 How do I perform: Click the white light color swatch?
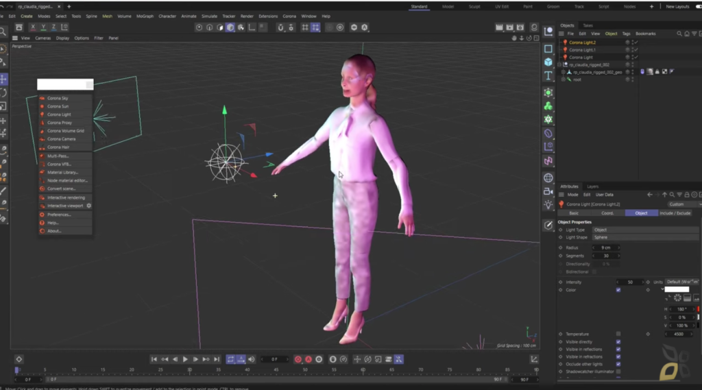(677, 290)
